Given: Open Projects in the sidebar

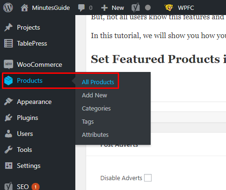Looking at the screenshot, I should tap(28, 27).
